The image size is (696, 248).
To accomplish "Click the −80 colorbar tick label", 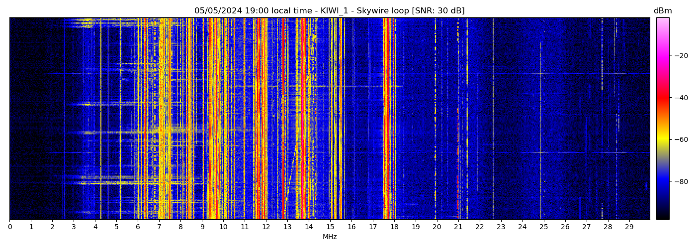I will pos(679,182).
